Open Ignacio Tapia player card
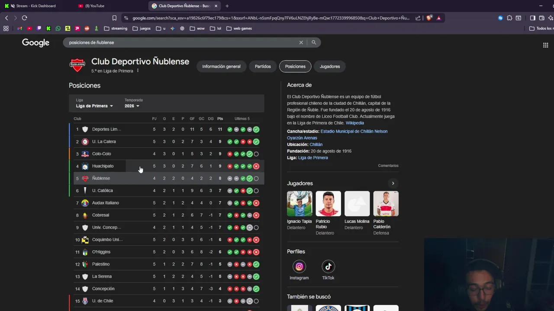 click(299, 210)
